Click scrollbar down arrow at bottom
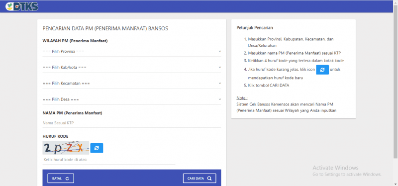Image resolution: width=398 pixels, height=186 pixels. pos(396,184)
